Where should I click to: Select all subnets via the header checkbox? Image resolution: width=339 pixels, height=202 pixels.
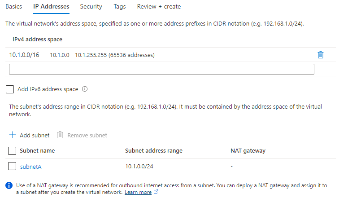click(x=12, y=151)
